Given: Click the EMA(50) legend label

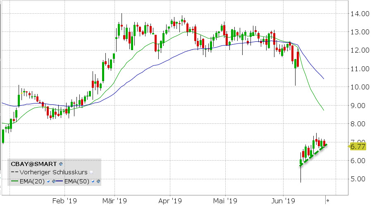Looking at the screenshot, I should tap(76, 181).
